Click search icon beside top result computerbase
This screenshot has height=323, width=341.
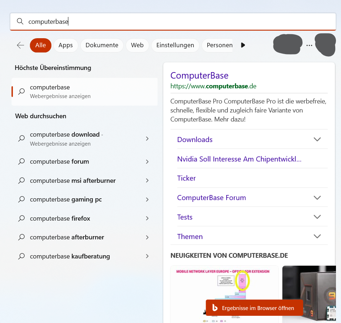(x=21, y=91)
